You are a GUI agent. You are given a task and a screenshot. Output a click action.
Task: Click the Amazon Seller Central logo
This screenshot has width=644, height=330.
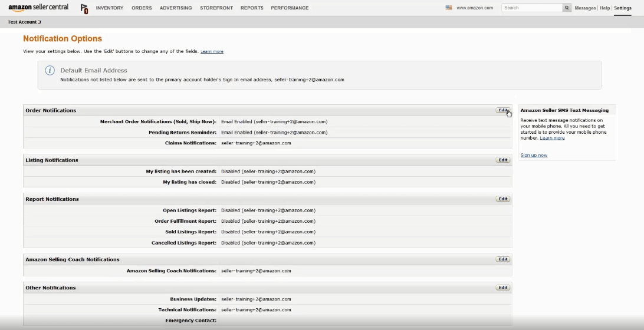38,8
